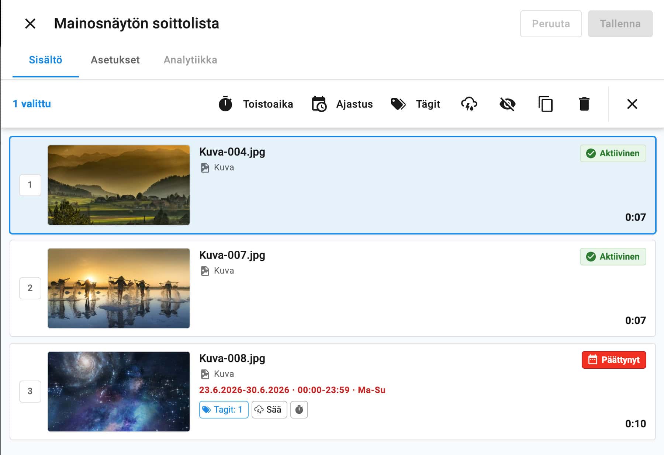The height and width of the screenshot is (455, 664).
Task: Click the stopwatch chip on Kuva-008
Action: pos(299,410)
